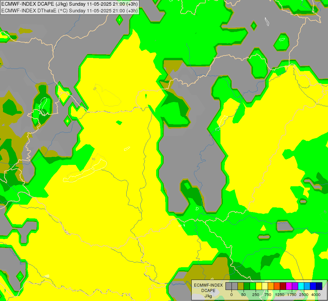Click the ECMWF-INDEX DThetaE (°C) title line
The width and height of the screenshot is (328, 301).
coord(69,11)
